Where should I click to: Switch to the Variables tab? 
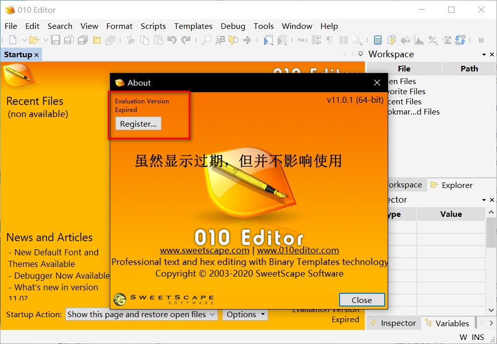click(x=447, y=323)
